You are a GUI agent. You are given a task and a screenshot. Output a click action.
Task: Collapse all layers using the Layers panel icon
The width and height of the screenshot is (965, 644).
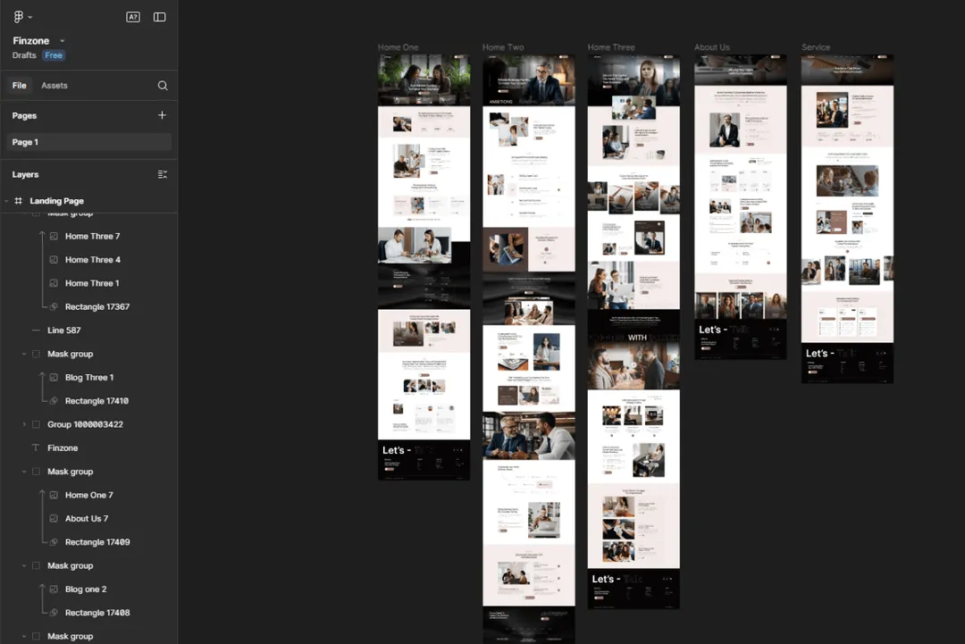pos(163,175)
